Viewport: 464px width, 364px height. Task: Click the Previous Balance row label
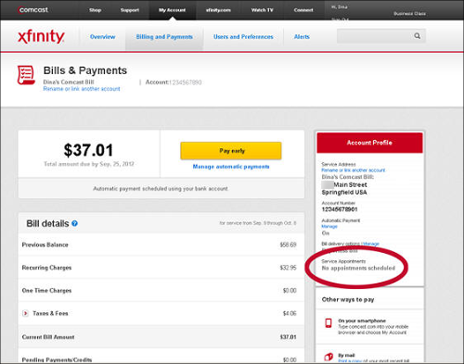45,245
